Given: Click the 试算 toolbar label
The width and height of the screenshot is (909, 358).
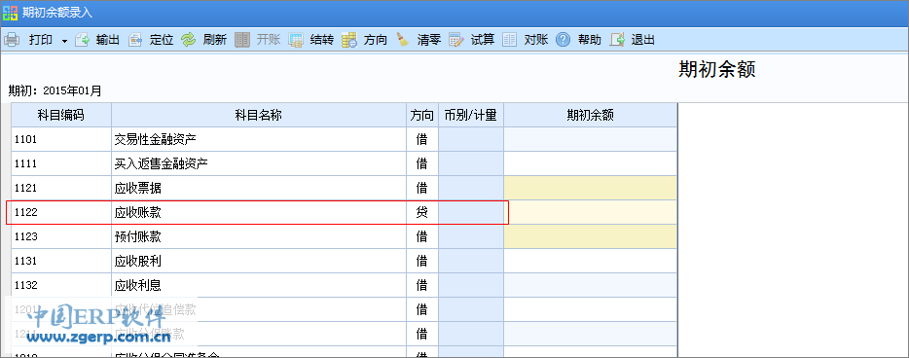Looking at the screenshot, I should click(x=483, y=40).
